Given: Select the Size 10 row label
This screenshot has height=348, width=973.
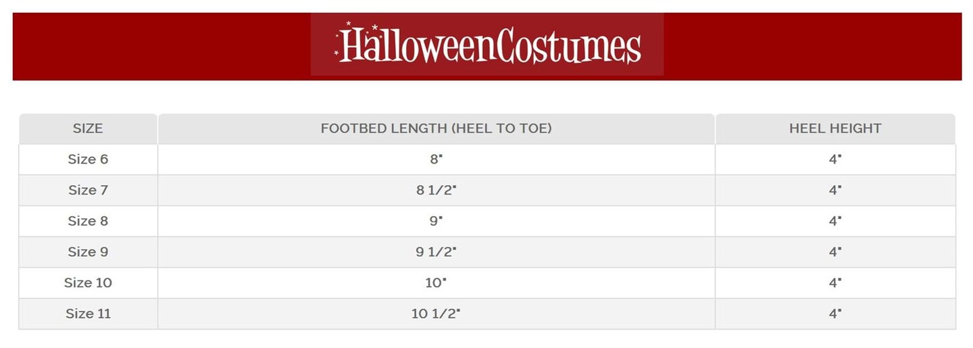Looking at the screenshot, I should click(x=88, y=283).
